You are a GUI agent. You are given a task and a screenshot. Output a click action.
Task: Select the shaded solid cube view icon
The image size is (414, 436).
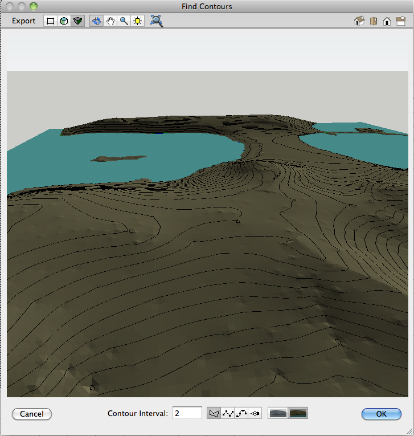coord(78,21)
